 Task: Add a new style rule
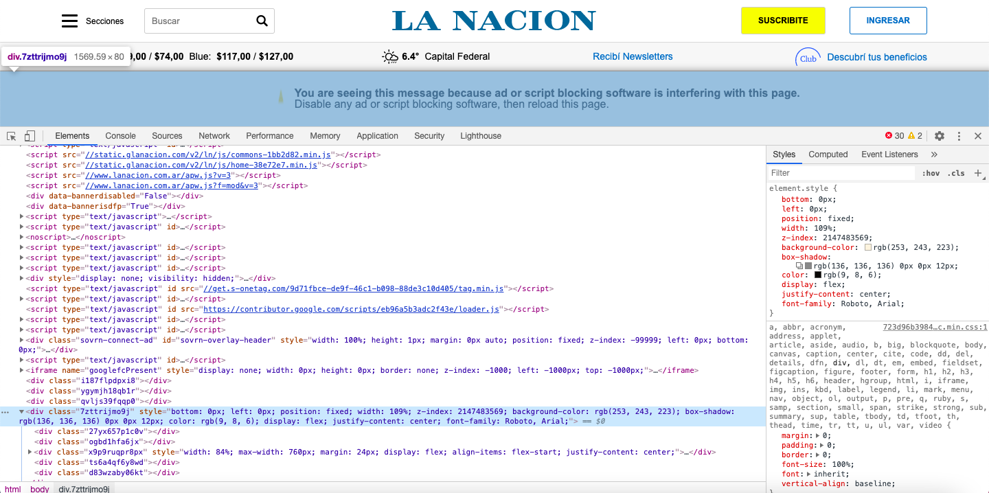tap(978, 173)
